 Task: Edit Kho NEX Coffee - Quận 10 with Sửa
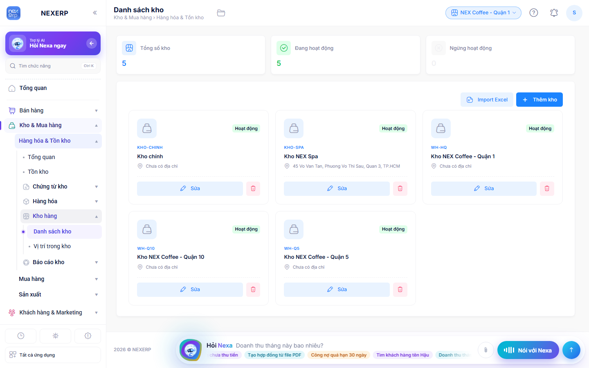190,289
